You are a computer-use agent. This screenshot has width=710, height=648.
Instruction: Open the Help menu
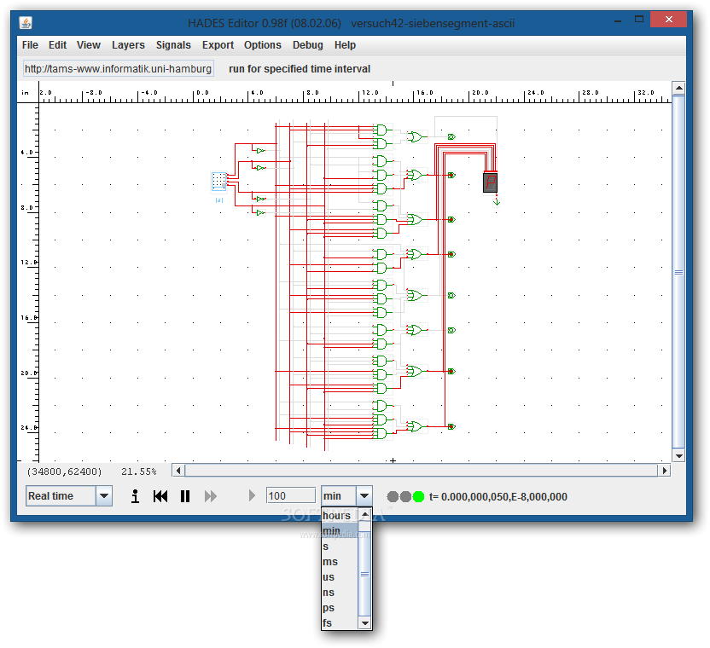(345, 45)
